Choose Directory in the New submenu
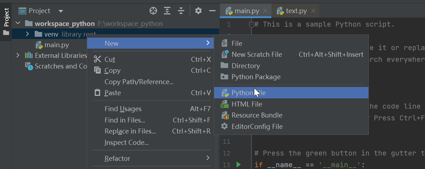The image size is (425, 169). [x=245, y=66]
